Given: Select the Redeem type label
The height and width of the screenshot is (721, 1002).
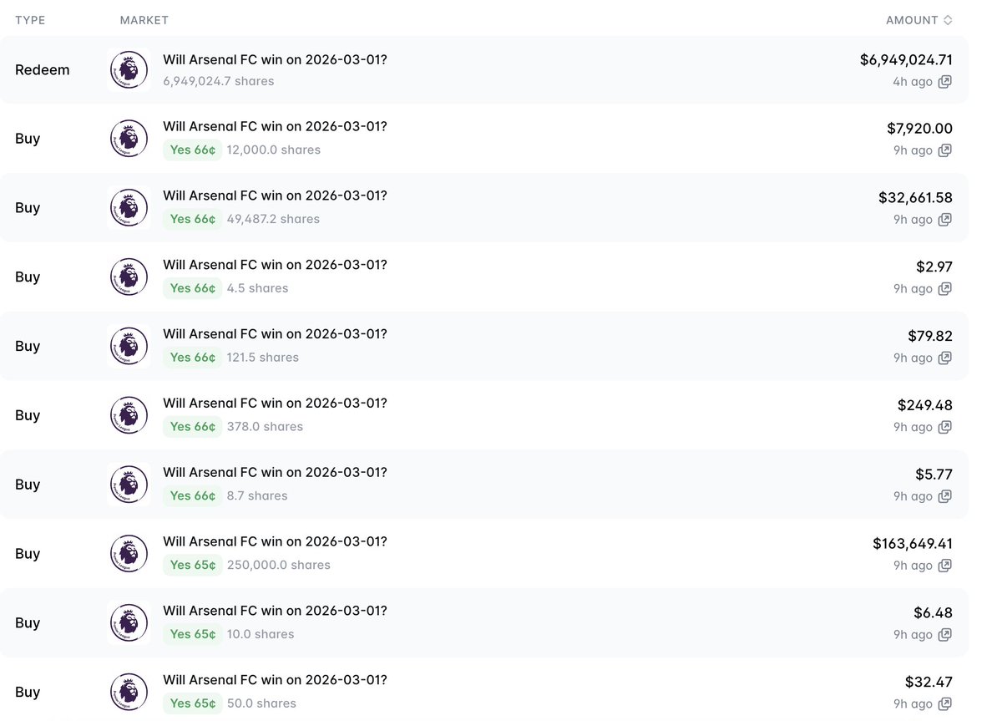Looking at the screenshot, I should 43,70.
